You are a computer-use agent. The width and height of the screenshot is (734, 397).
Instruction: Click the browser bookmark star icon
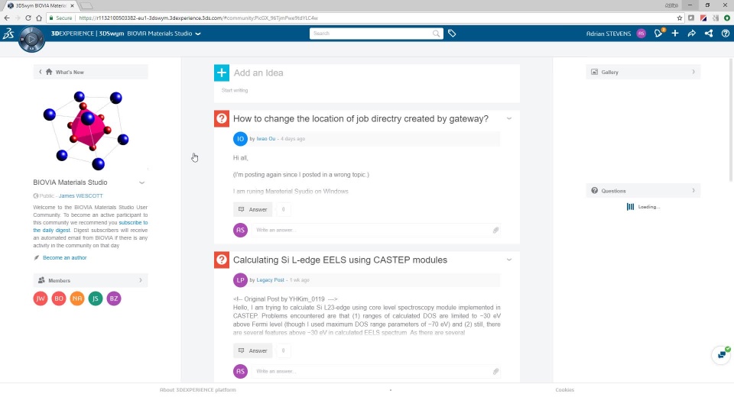click(679, 18)
